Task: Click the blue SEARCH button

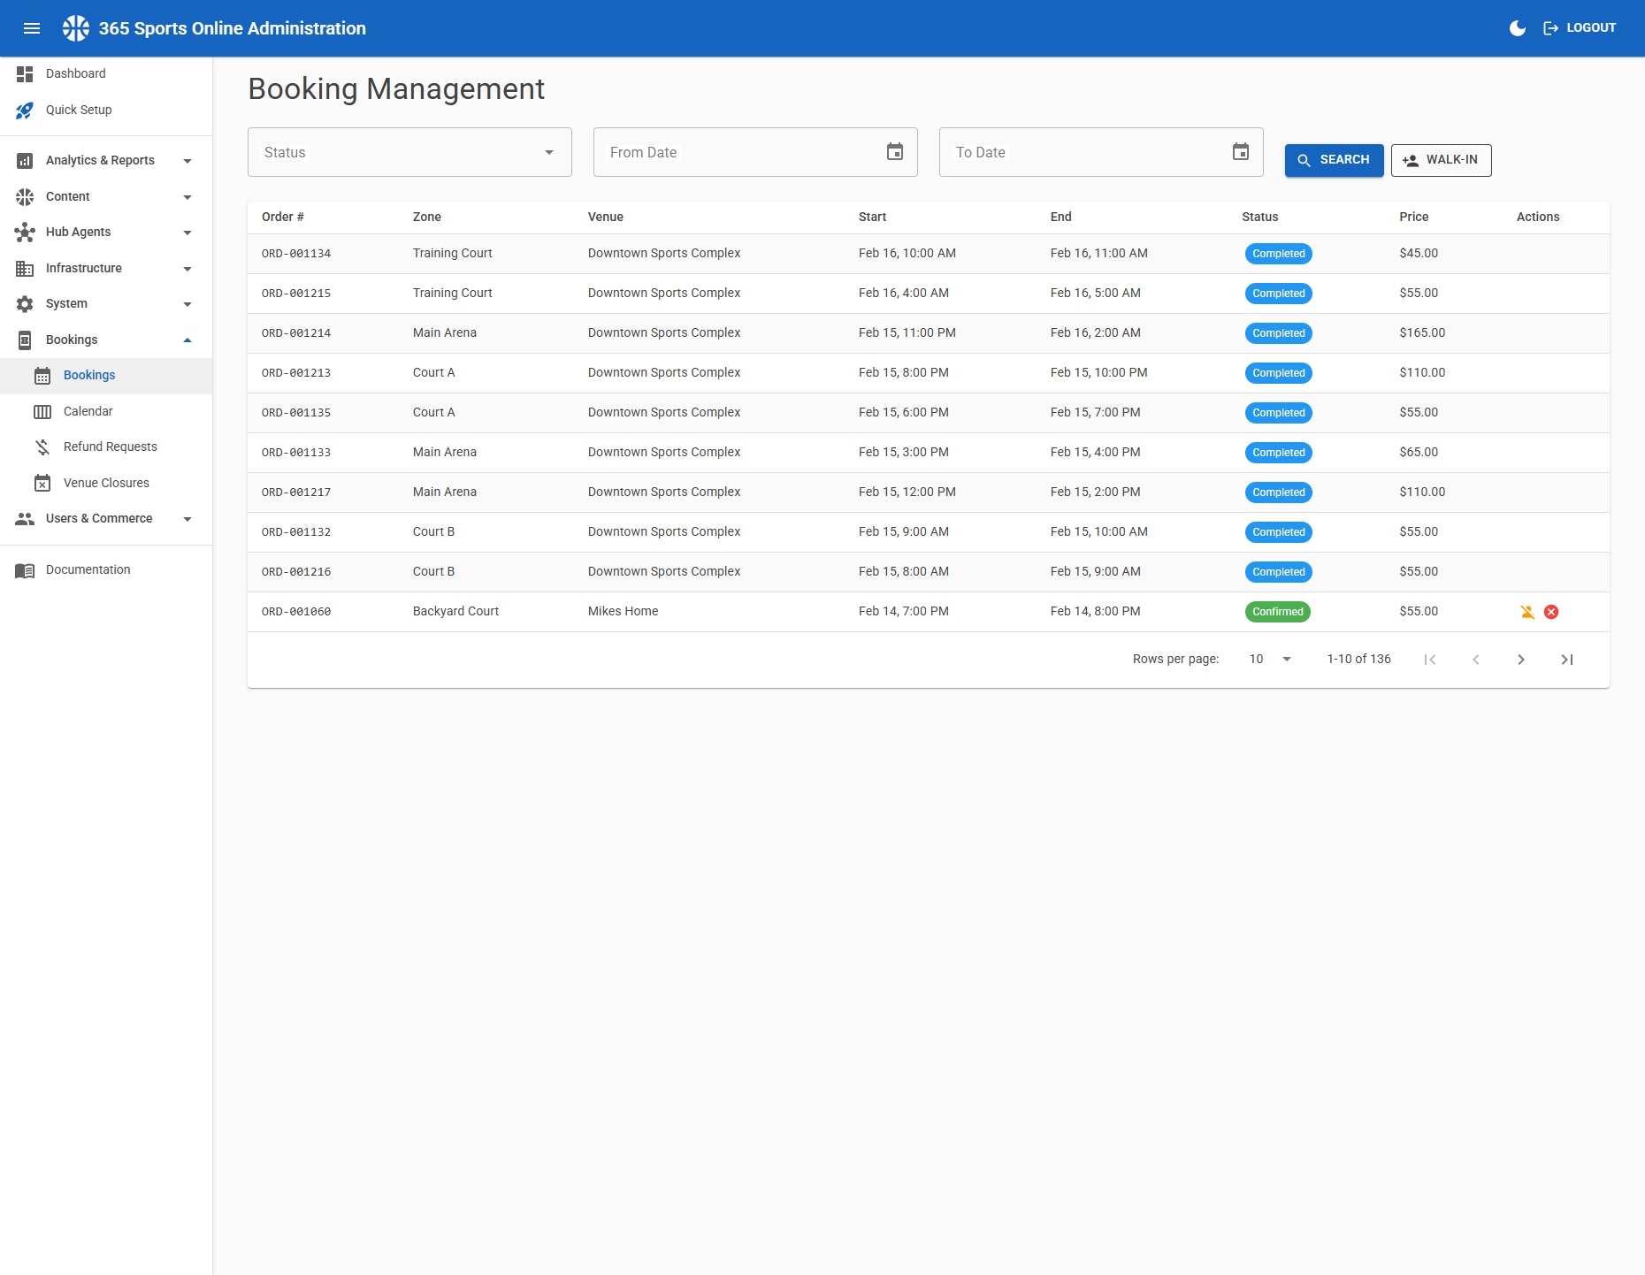Action: coord(1334,160)
